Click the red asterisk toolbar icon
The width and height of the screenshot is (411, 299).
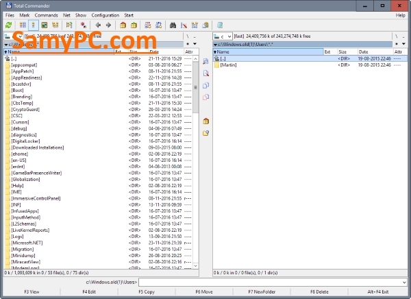(x=84, y=25)
